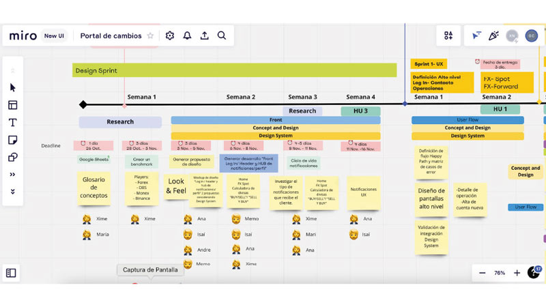Zoom in with the plus button

click(517, 273)
